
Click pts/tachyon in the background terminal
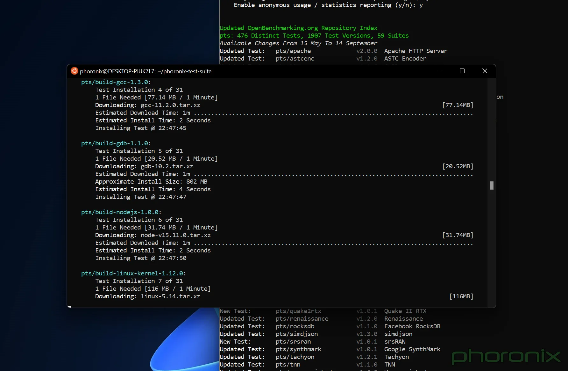tap(295, 357)
